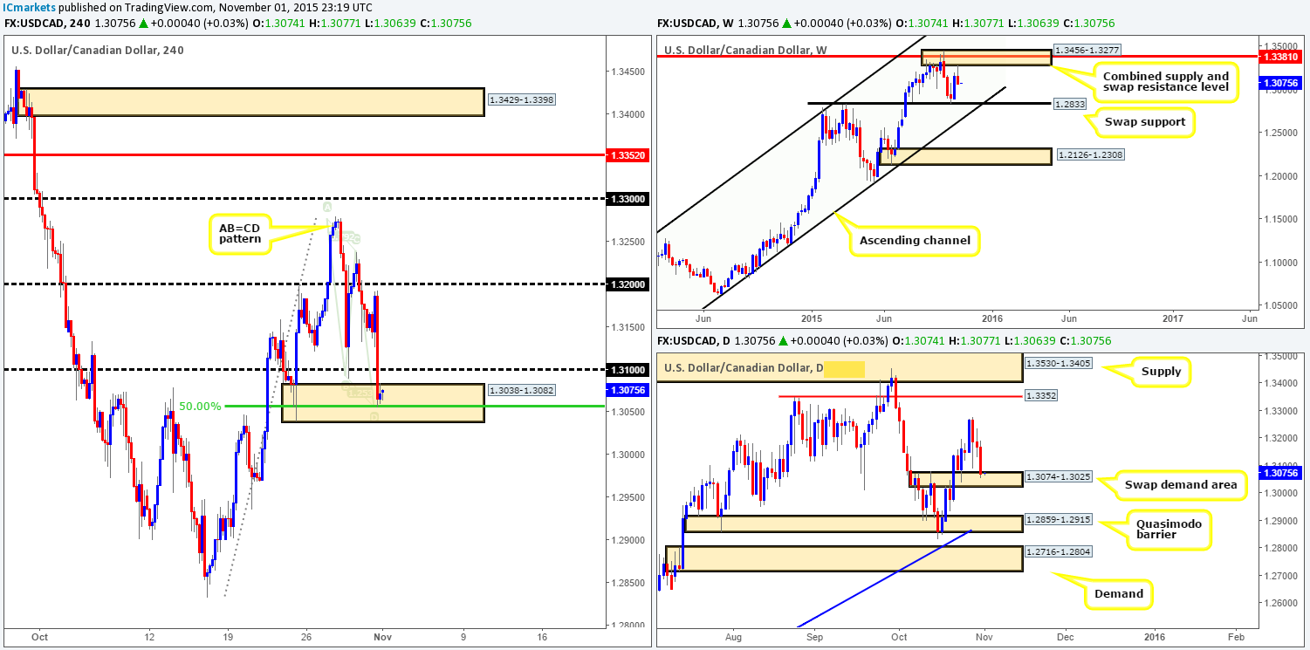Click the 1.2833 weekly level label
This screenshot has height=650, width=1310.
click(x=1071, y=103)
